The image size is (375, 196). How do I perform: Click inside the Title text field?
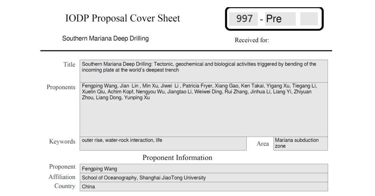[x=203, y=71]
